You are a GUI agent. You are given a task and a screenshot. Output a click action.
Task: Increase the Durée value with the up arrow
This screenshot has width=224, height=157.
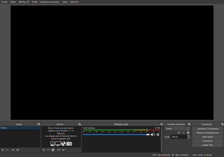pyautogui.click(x=189, y=136)
